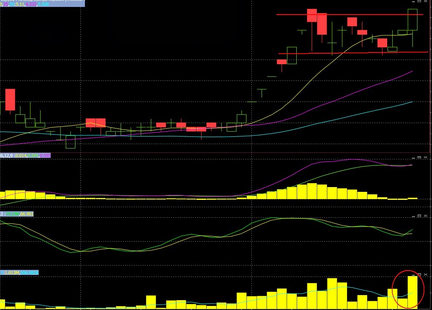The image size is (432, 310).
Task: Click the latest tall volume bar
Action: click(412, 292)
